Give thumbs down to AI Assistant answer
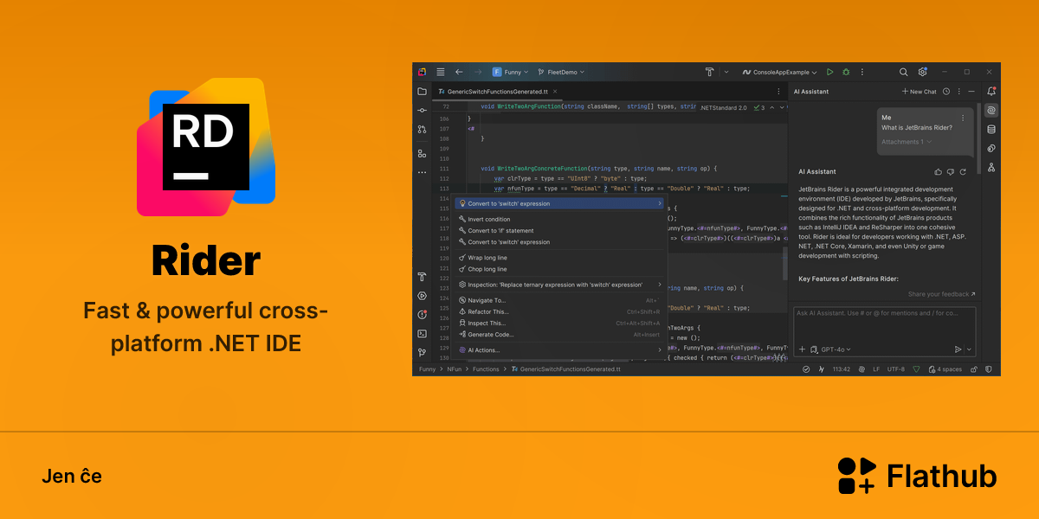The image size is (1039, 519). (x=951, y=171)
